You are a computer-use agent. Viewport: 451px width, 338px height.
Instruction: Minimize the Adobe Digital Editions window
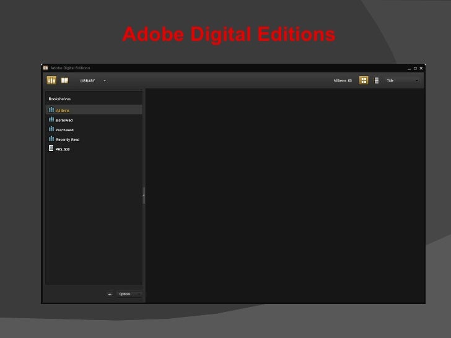409,68
